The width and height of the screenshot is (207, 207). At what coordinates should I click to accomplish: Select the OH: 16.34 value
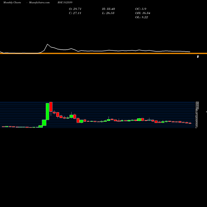pyautogui.click(x=142, y=13)
